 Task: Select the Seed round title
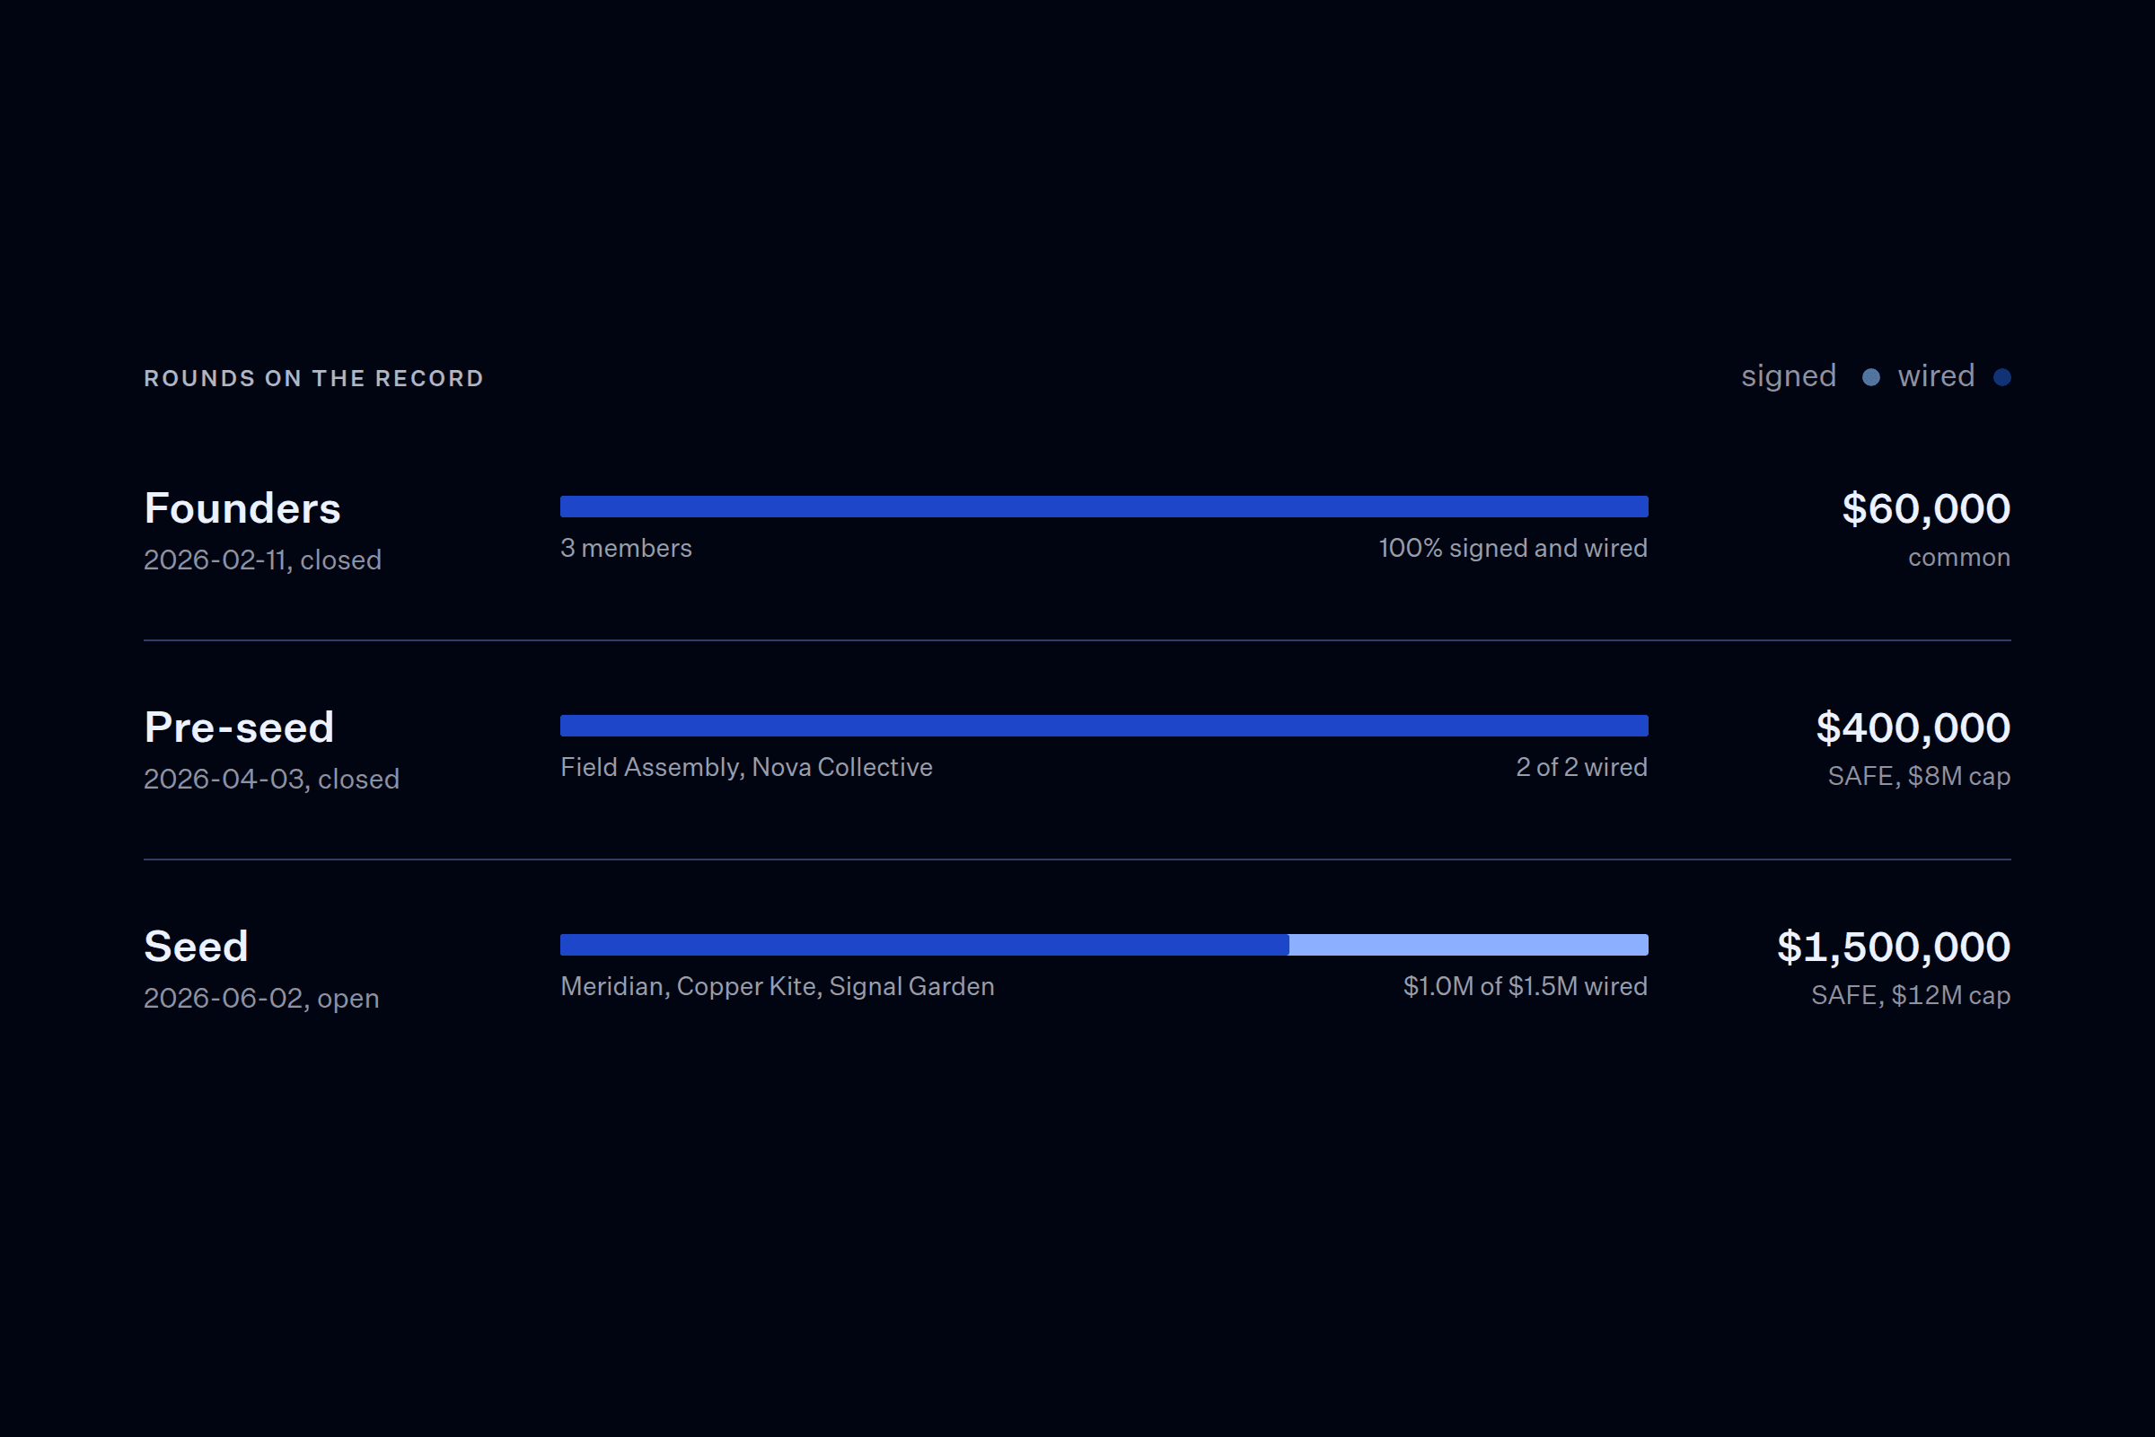(x=196, y=947)
